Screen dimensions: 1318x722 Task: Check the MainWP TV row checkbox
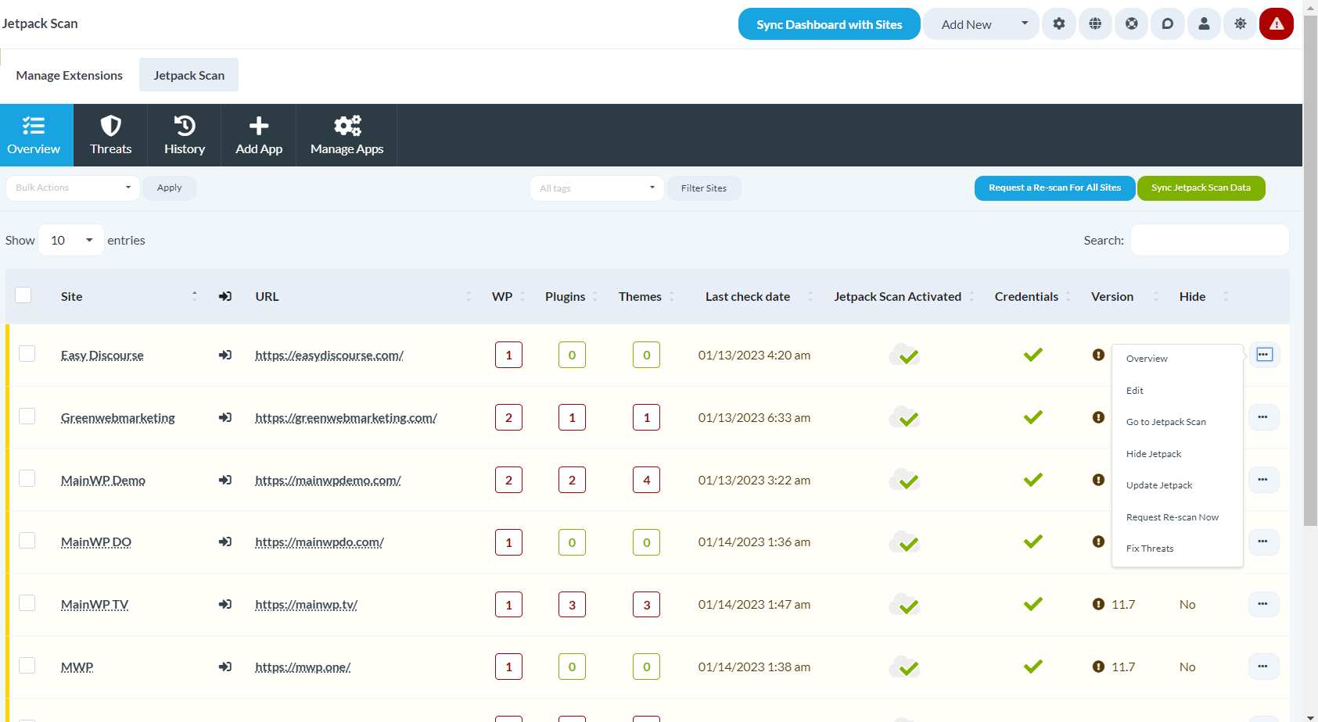pyautogui.click(x=27, y=603)
